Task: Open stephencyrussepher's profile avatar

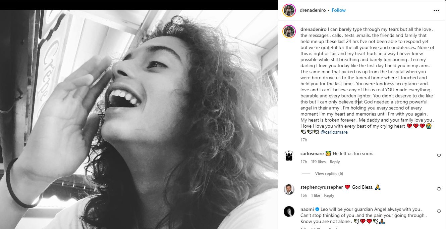Action: tap(289, 189)
